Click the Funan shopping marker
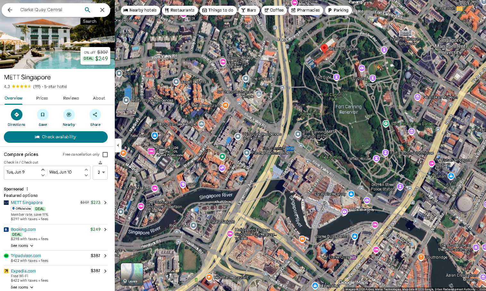Image resolution: width=486 pixels, height=291 pixels. click(x=451, y=176)
